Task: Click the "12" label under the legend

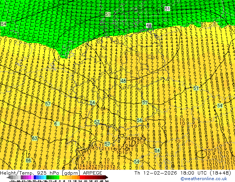Action: 69,181
